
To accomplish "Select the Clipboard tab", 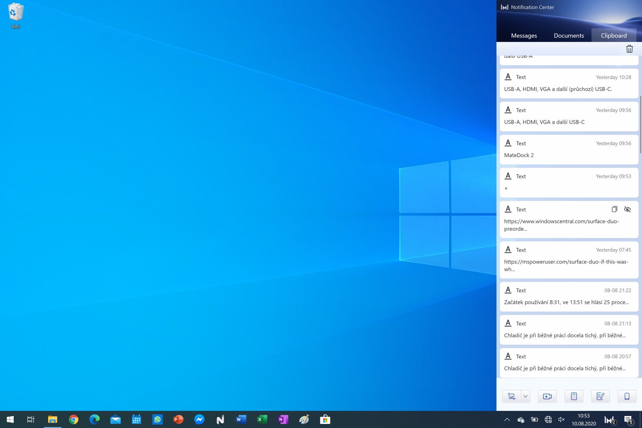I will [x=614, y=35].
